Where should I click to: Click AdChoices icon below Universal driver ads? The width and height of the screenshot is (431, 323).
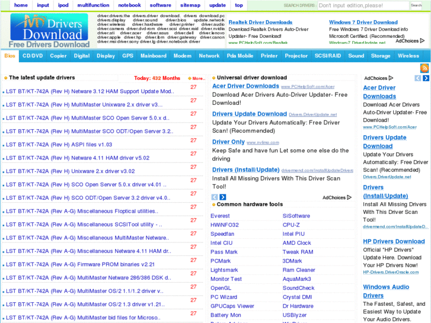tap(337, 197)
